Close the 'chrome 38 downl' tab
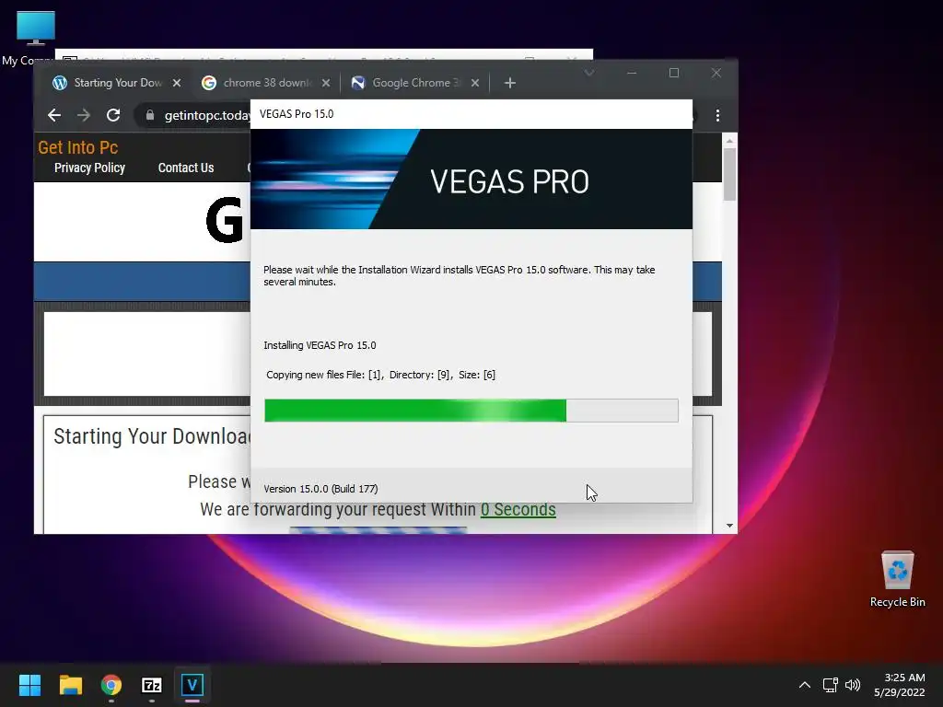Viewport: 943px width, 707px height. (326, 83)
